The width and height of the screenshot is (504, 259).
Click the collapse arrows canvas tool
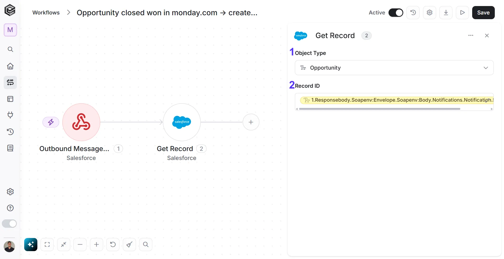pyautogui.click(x=64, y=245)
